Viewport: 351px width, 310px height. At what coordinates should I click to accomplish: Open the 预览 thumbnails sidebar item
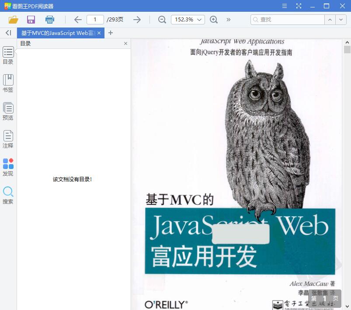pos(8,111)
